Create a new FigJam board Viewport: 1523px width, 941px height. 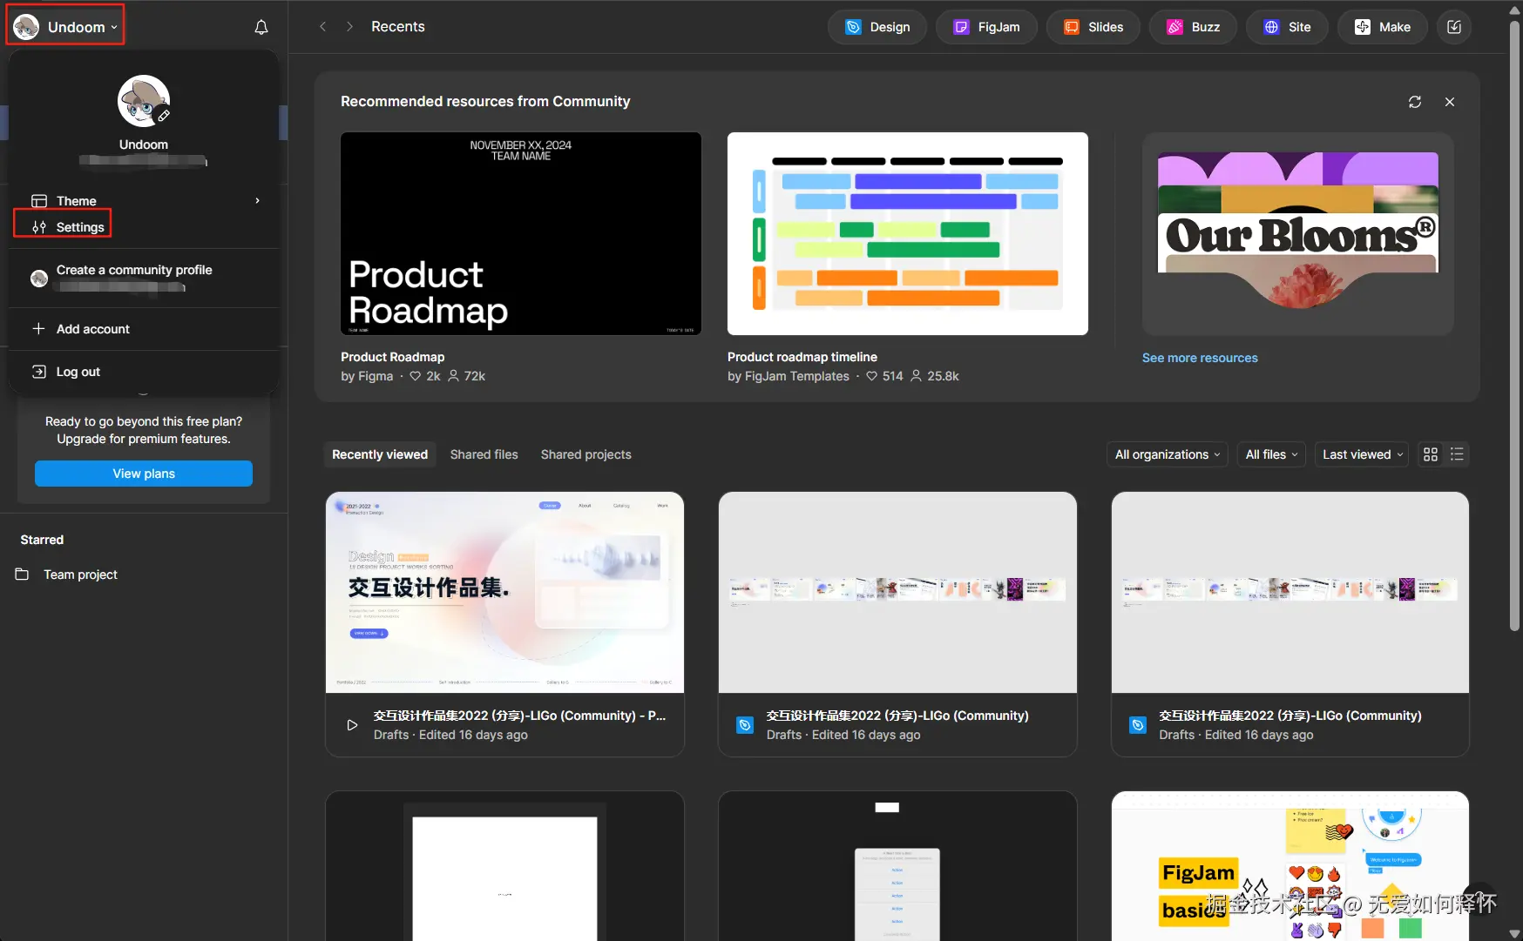point(986,27)
